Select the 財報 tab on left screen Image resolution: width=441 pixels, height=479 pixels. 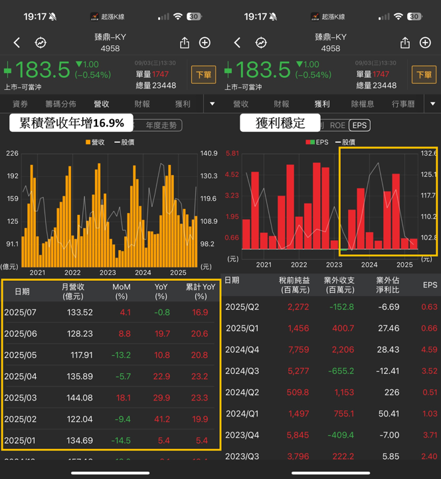pos(142,104)
